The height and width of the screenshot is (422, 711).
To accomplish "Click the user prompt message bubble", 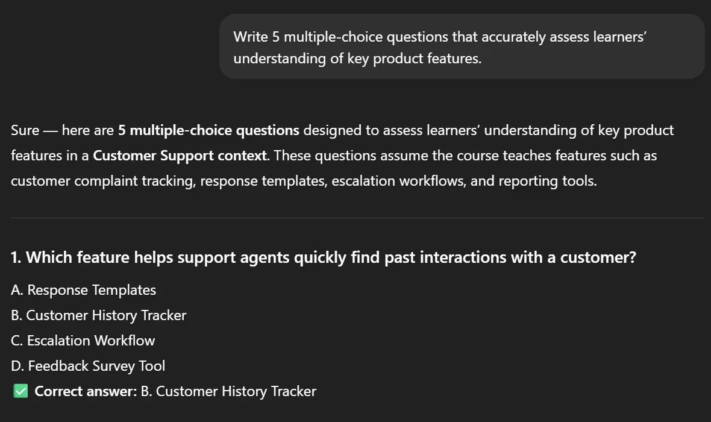I will pyautogui.click(x=462, y=47).
